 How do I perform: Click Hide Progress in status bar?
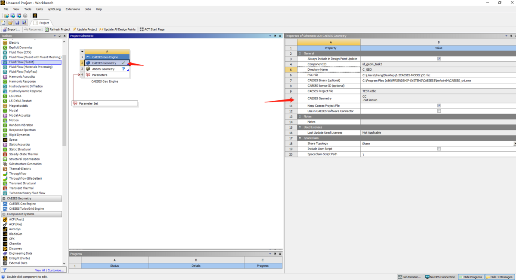(471, 277)
